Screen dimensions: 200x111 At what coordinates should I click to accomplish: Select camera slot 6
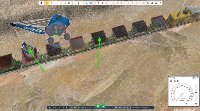point(129,3)
